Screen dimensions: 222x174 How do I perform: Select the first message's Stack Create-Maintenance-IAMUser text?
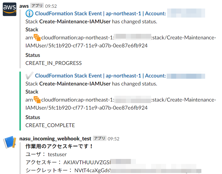[68, 22]
